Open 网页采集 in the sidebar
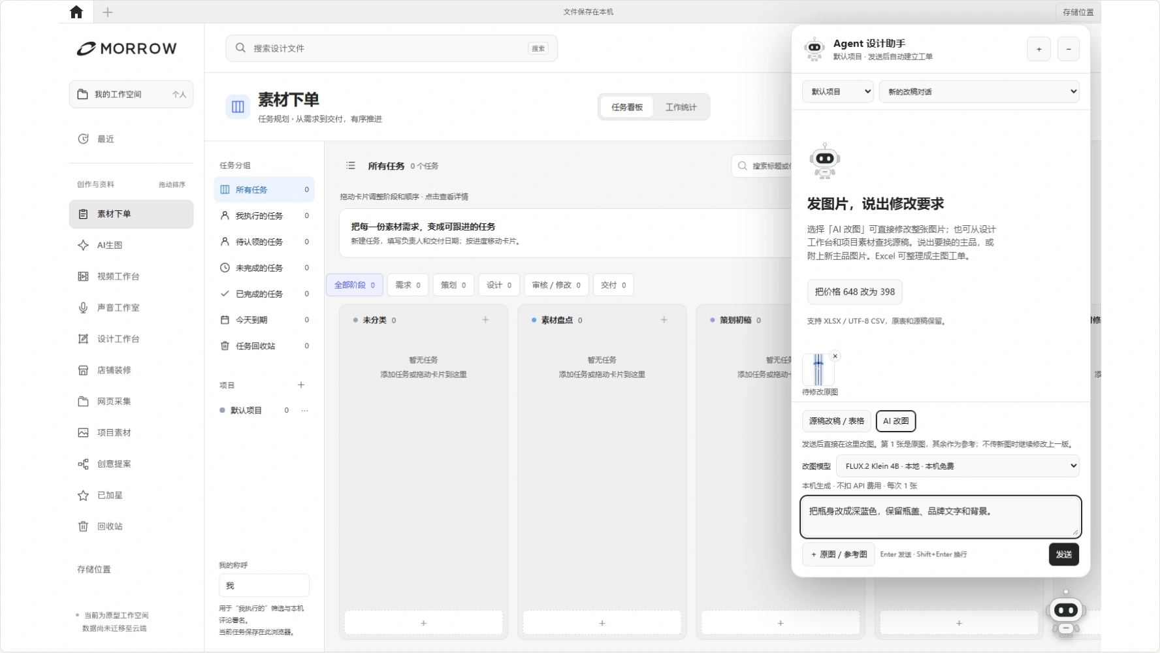This screenshot has height=653, width=1160. pyautogui.click(x=131, y=402)
